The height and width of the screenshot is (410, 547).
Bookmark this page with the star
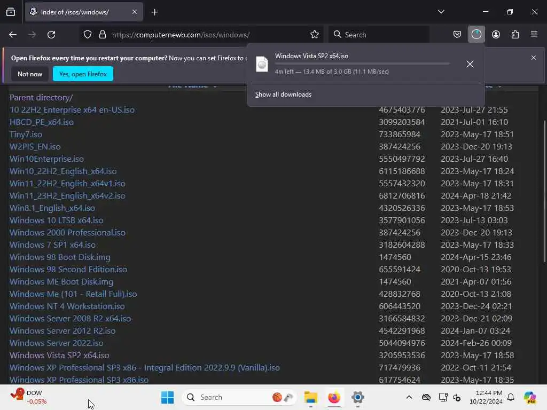tap(315, 35)
